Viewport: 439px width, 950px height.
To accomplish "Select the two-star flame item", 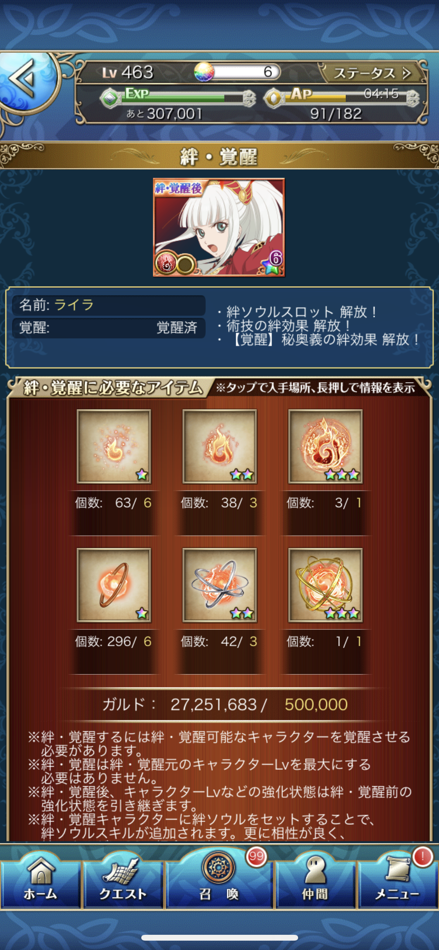I will [x=220, y=446].
